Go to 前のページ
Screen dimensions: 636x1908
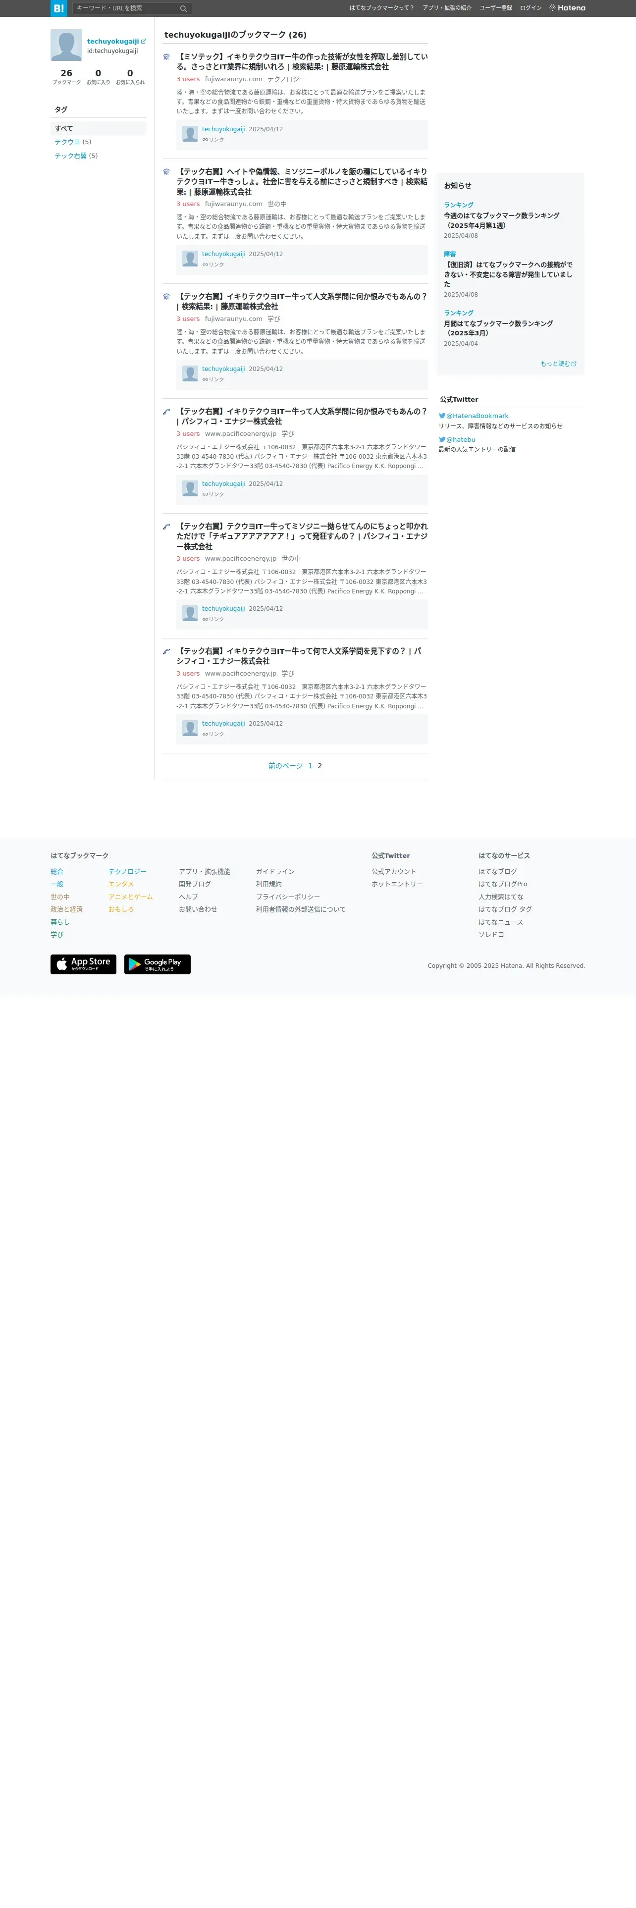(x=285, y=766)
